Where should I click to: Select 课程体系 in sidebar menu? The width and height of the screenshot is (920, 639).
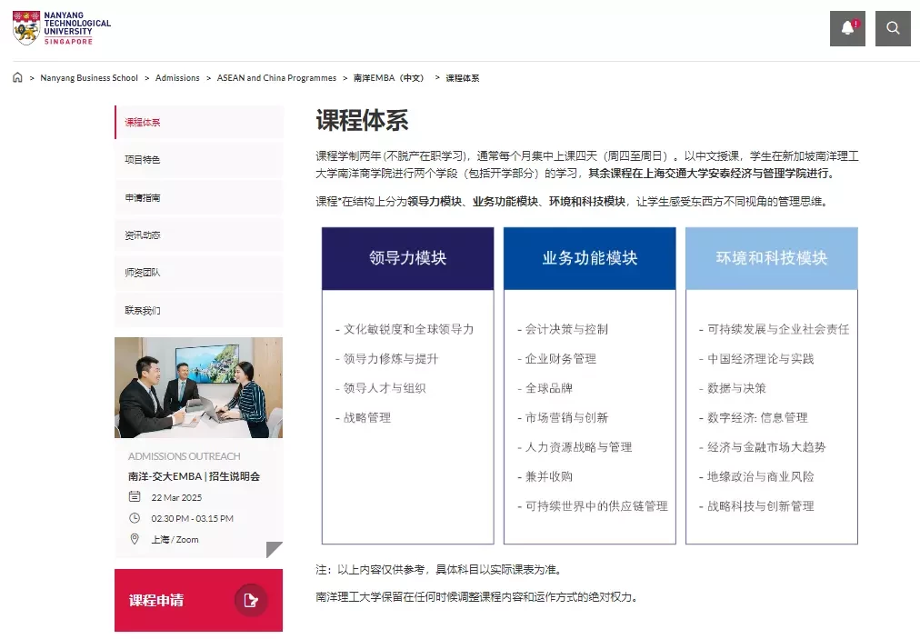coord(199,122)
